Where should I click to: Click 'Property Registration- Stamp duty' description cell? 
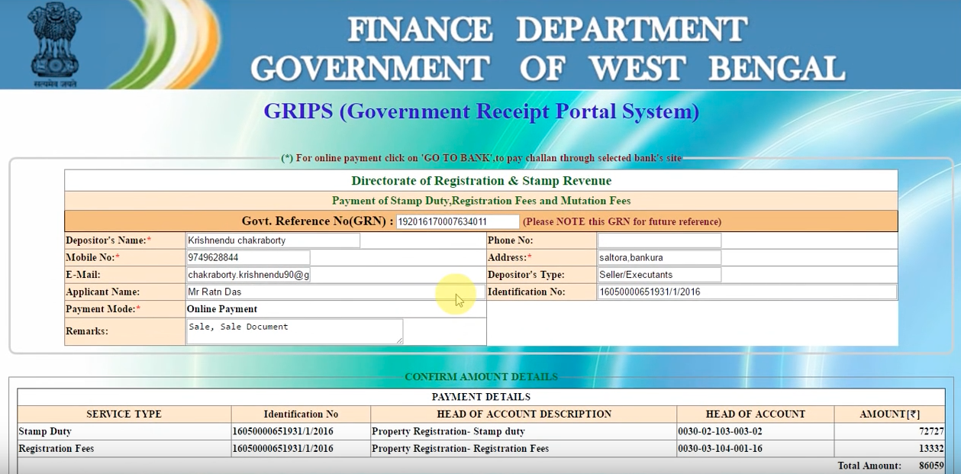[448, 431]
